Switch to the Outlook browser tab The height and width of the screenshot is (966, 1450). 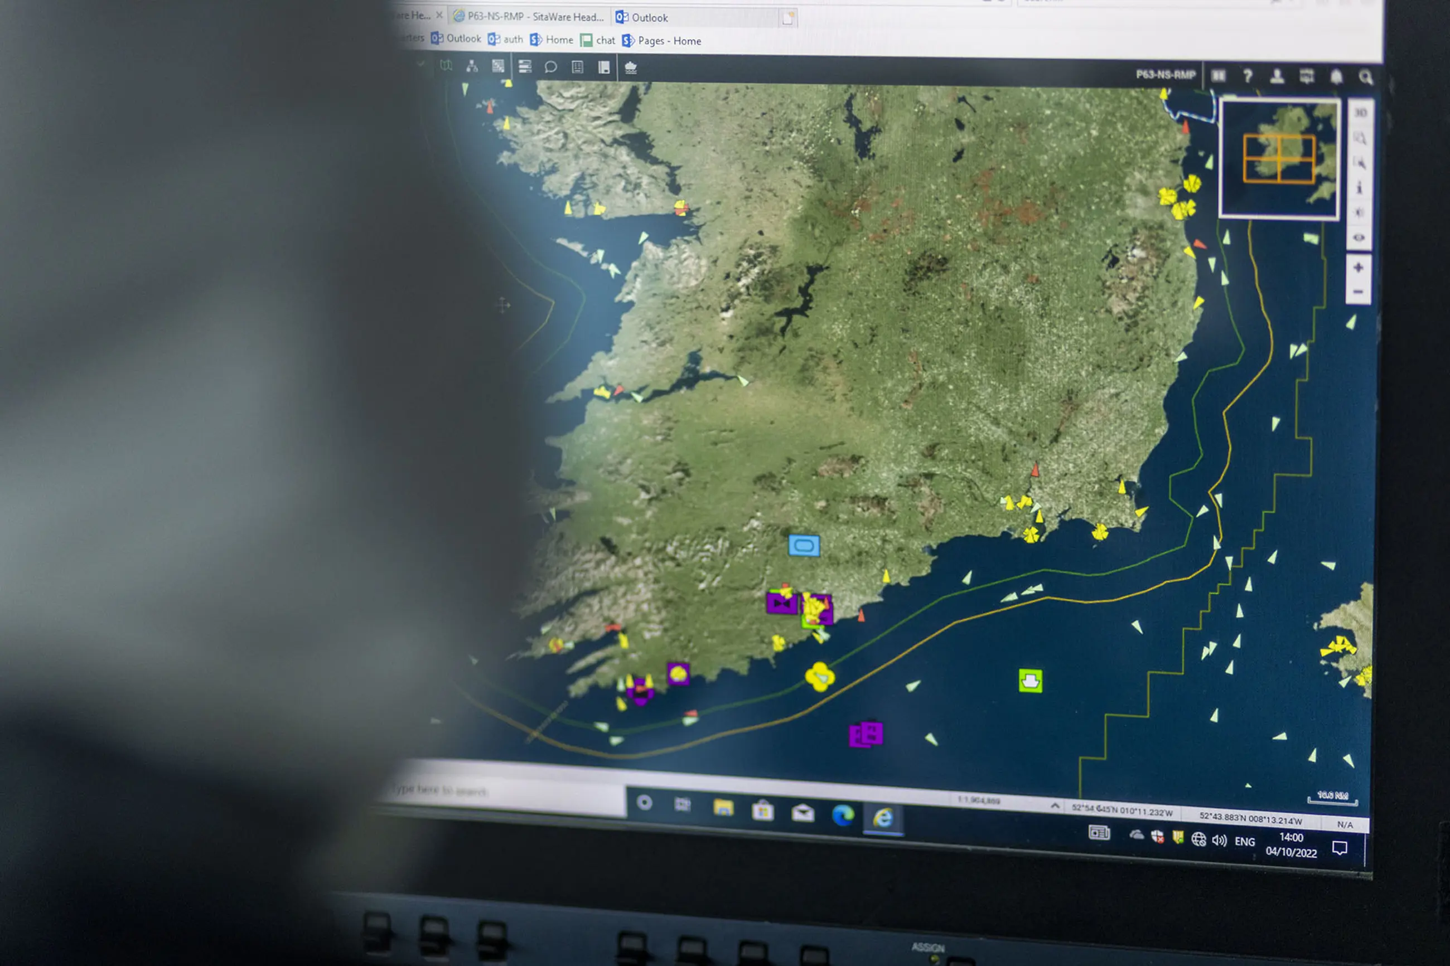[642, 17]
